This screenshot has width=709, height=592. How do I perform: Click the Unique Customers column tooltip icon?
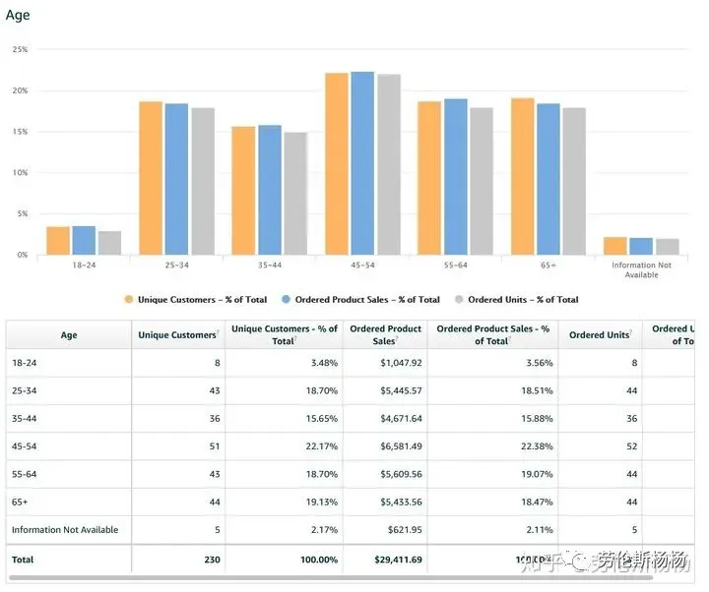coord(218,332)
